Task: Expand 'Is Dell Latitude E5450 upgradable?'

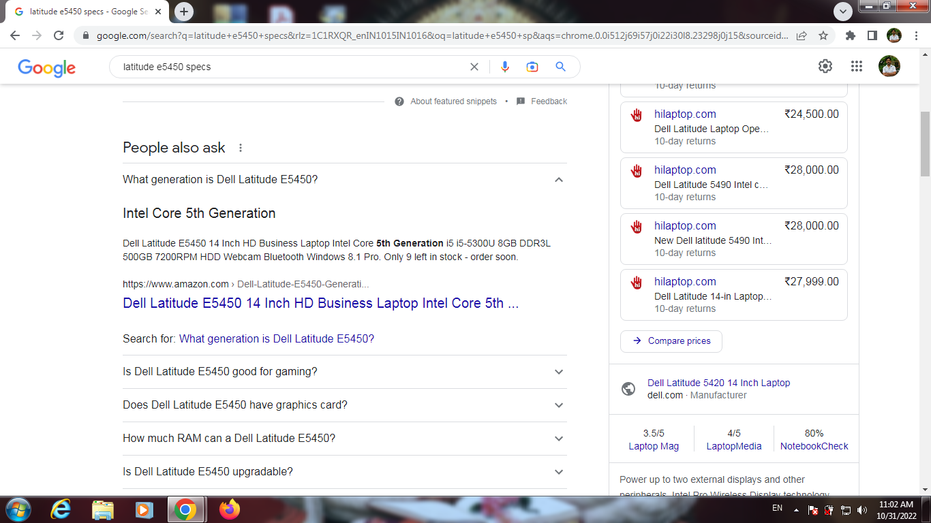Action: click(345, 472)
